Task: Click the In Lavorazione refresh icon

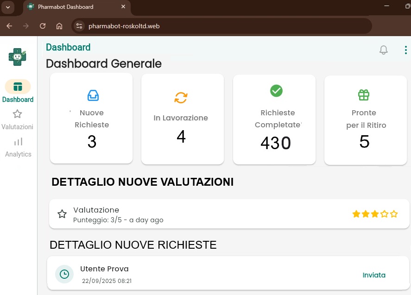Action: tap(182, 98)
